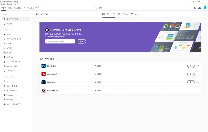Select the Web platform tab
Image resolution: width=208 pixels, height=132 pixels.
[x=134, y=14]
